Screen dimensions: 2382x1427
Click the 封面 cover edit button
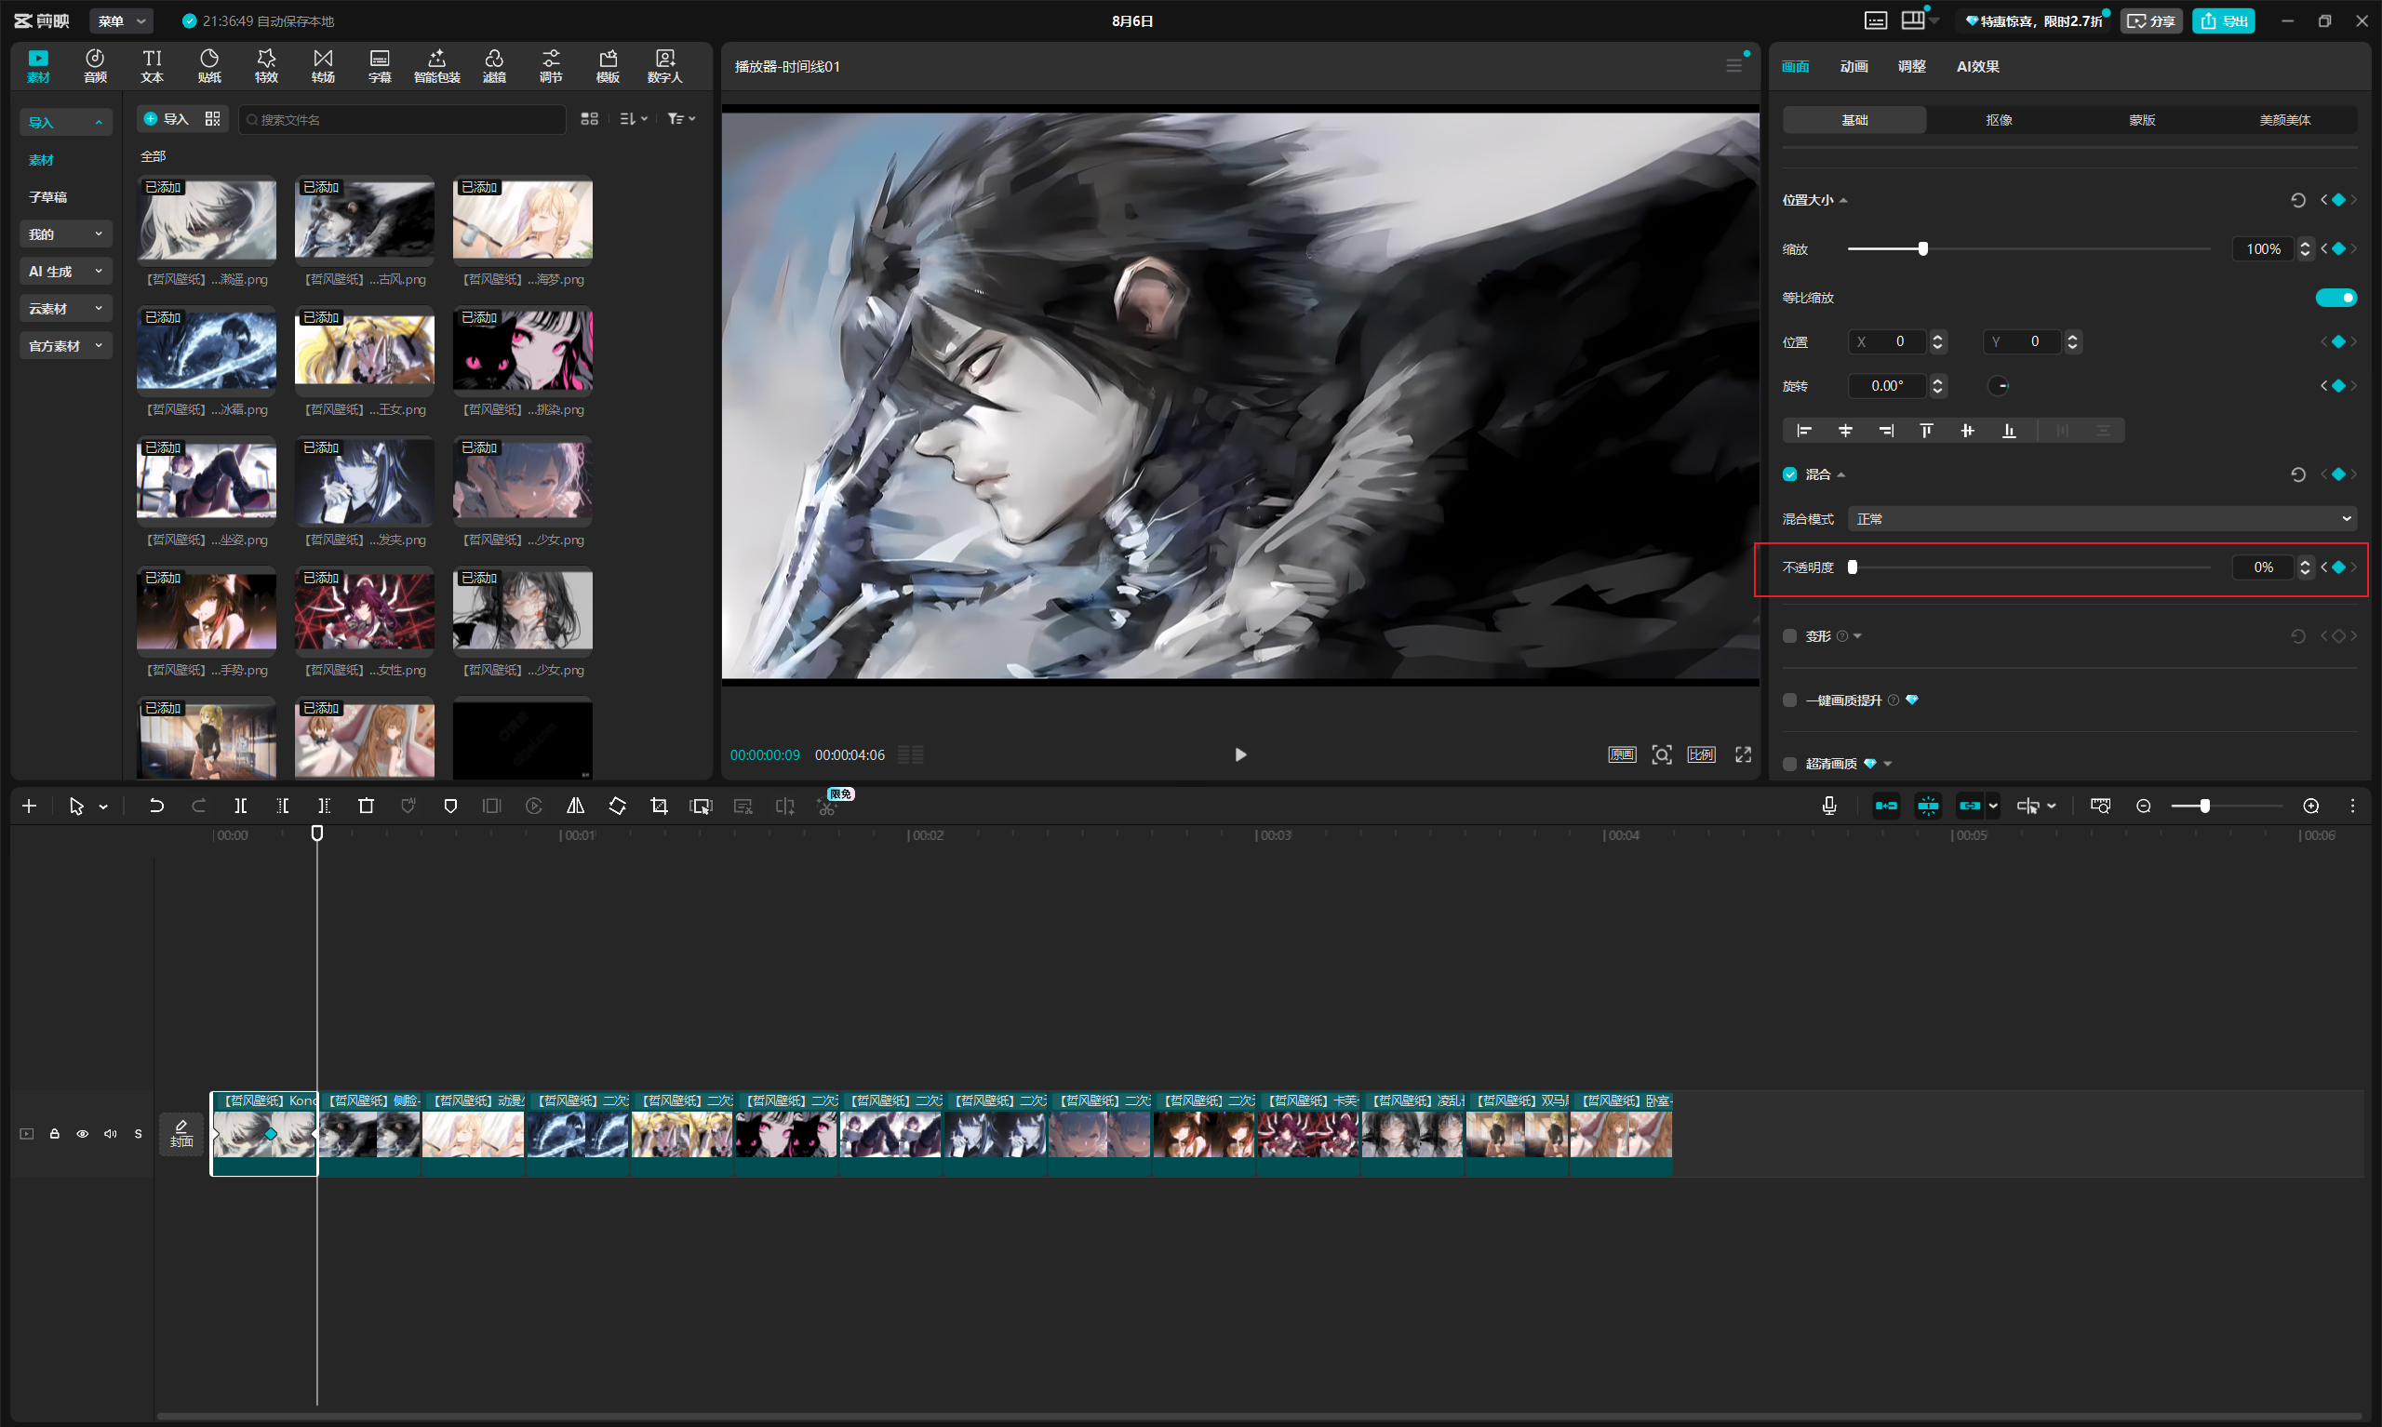pyautogui.click(x=181, y=1134)
